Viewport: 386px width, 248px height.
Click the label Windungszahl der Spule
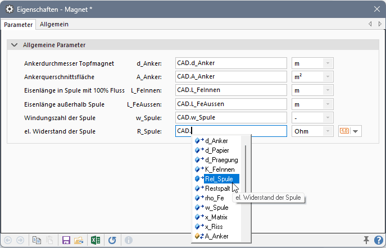pos(60,118)
